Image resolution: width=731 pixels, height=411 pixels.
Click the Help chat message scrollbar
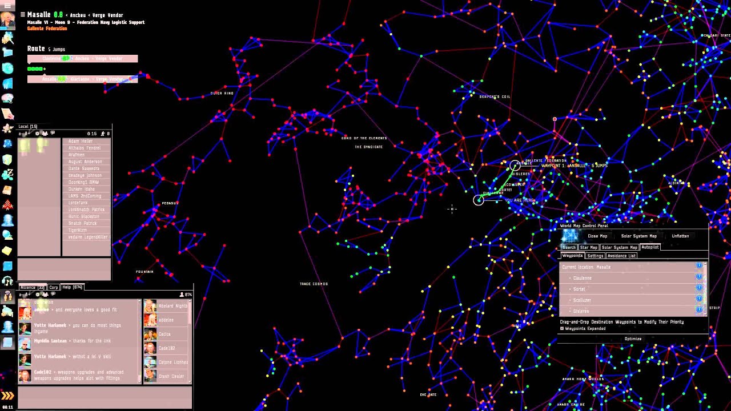(139, 341)
